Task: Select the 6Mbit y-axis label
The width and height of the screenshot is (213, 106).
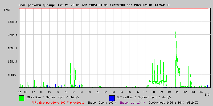Action: click(x=13, y=75)
